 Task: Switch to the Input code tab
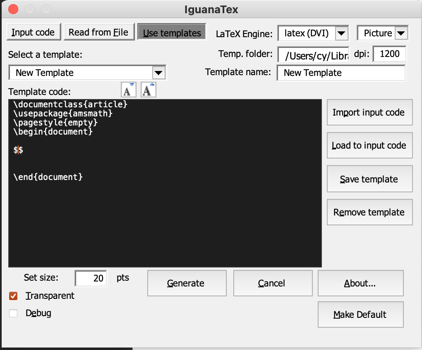coord(33,32)
